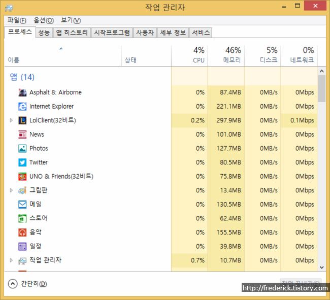Sort by the CPU column header
Viewport: 330px width, 300px height.
pos(189,56)
